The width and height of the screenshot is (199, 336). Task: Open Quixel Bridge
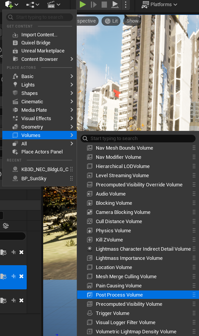click(x=40, y=42)
